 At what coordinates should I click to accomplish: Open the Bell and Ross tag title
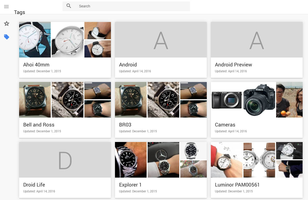(x=39, y=125)
